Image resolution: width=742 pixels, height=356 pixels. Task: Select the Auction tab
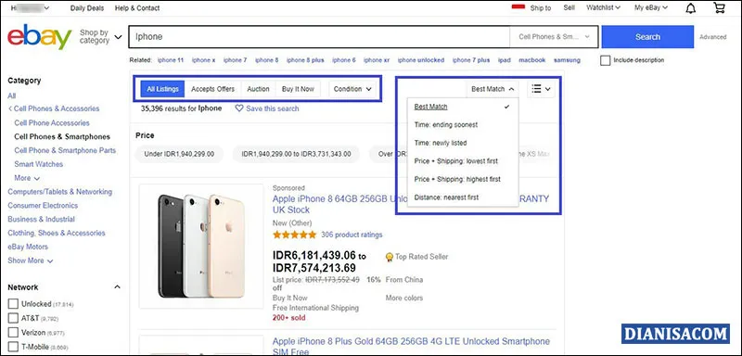point(259,89)
